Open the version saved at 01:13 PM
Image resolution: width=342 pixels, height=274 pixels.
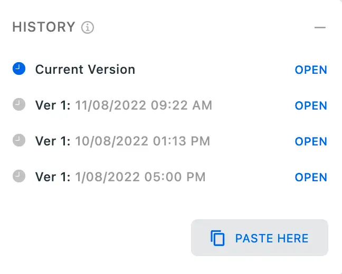click(311, 142)
